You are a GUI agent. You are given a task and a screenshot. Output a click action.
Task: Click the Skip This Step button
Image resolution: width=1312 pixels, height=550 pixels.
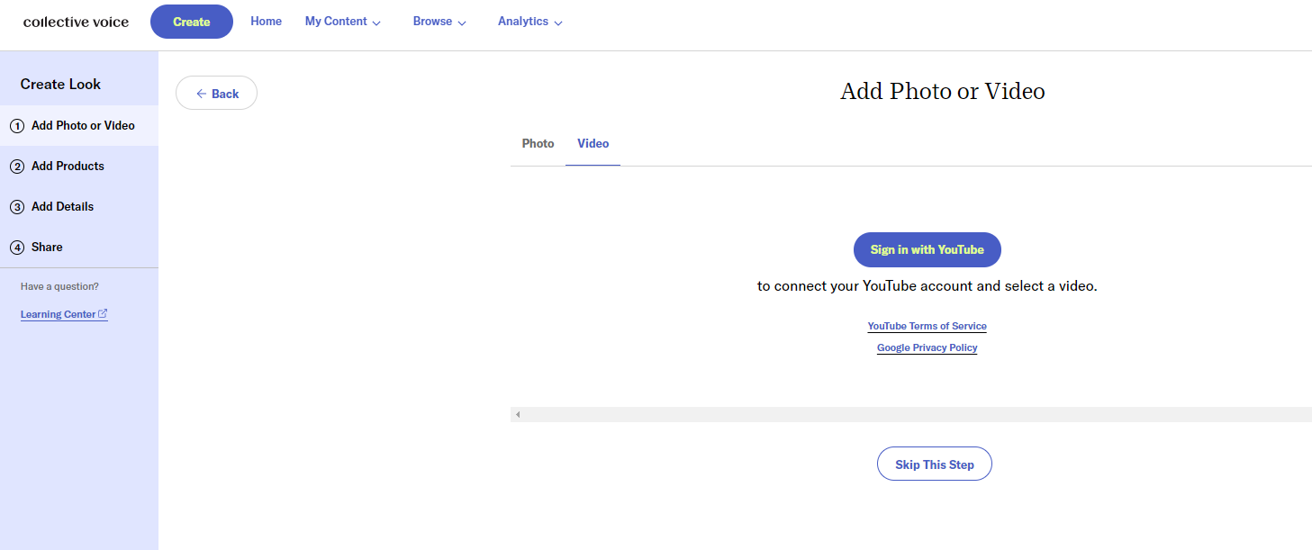coord(935,464)
